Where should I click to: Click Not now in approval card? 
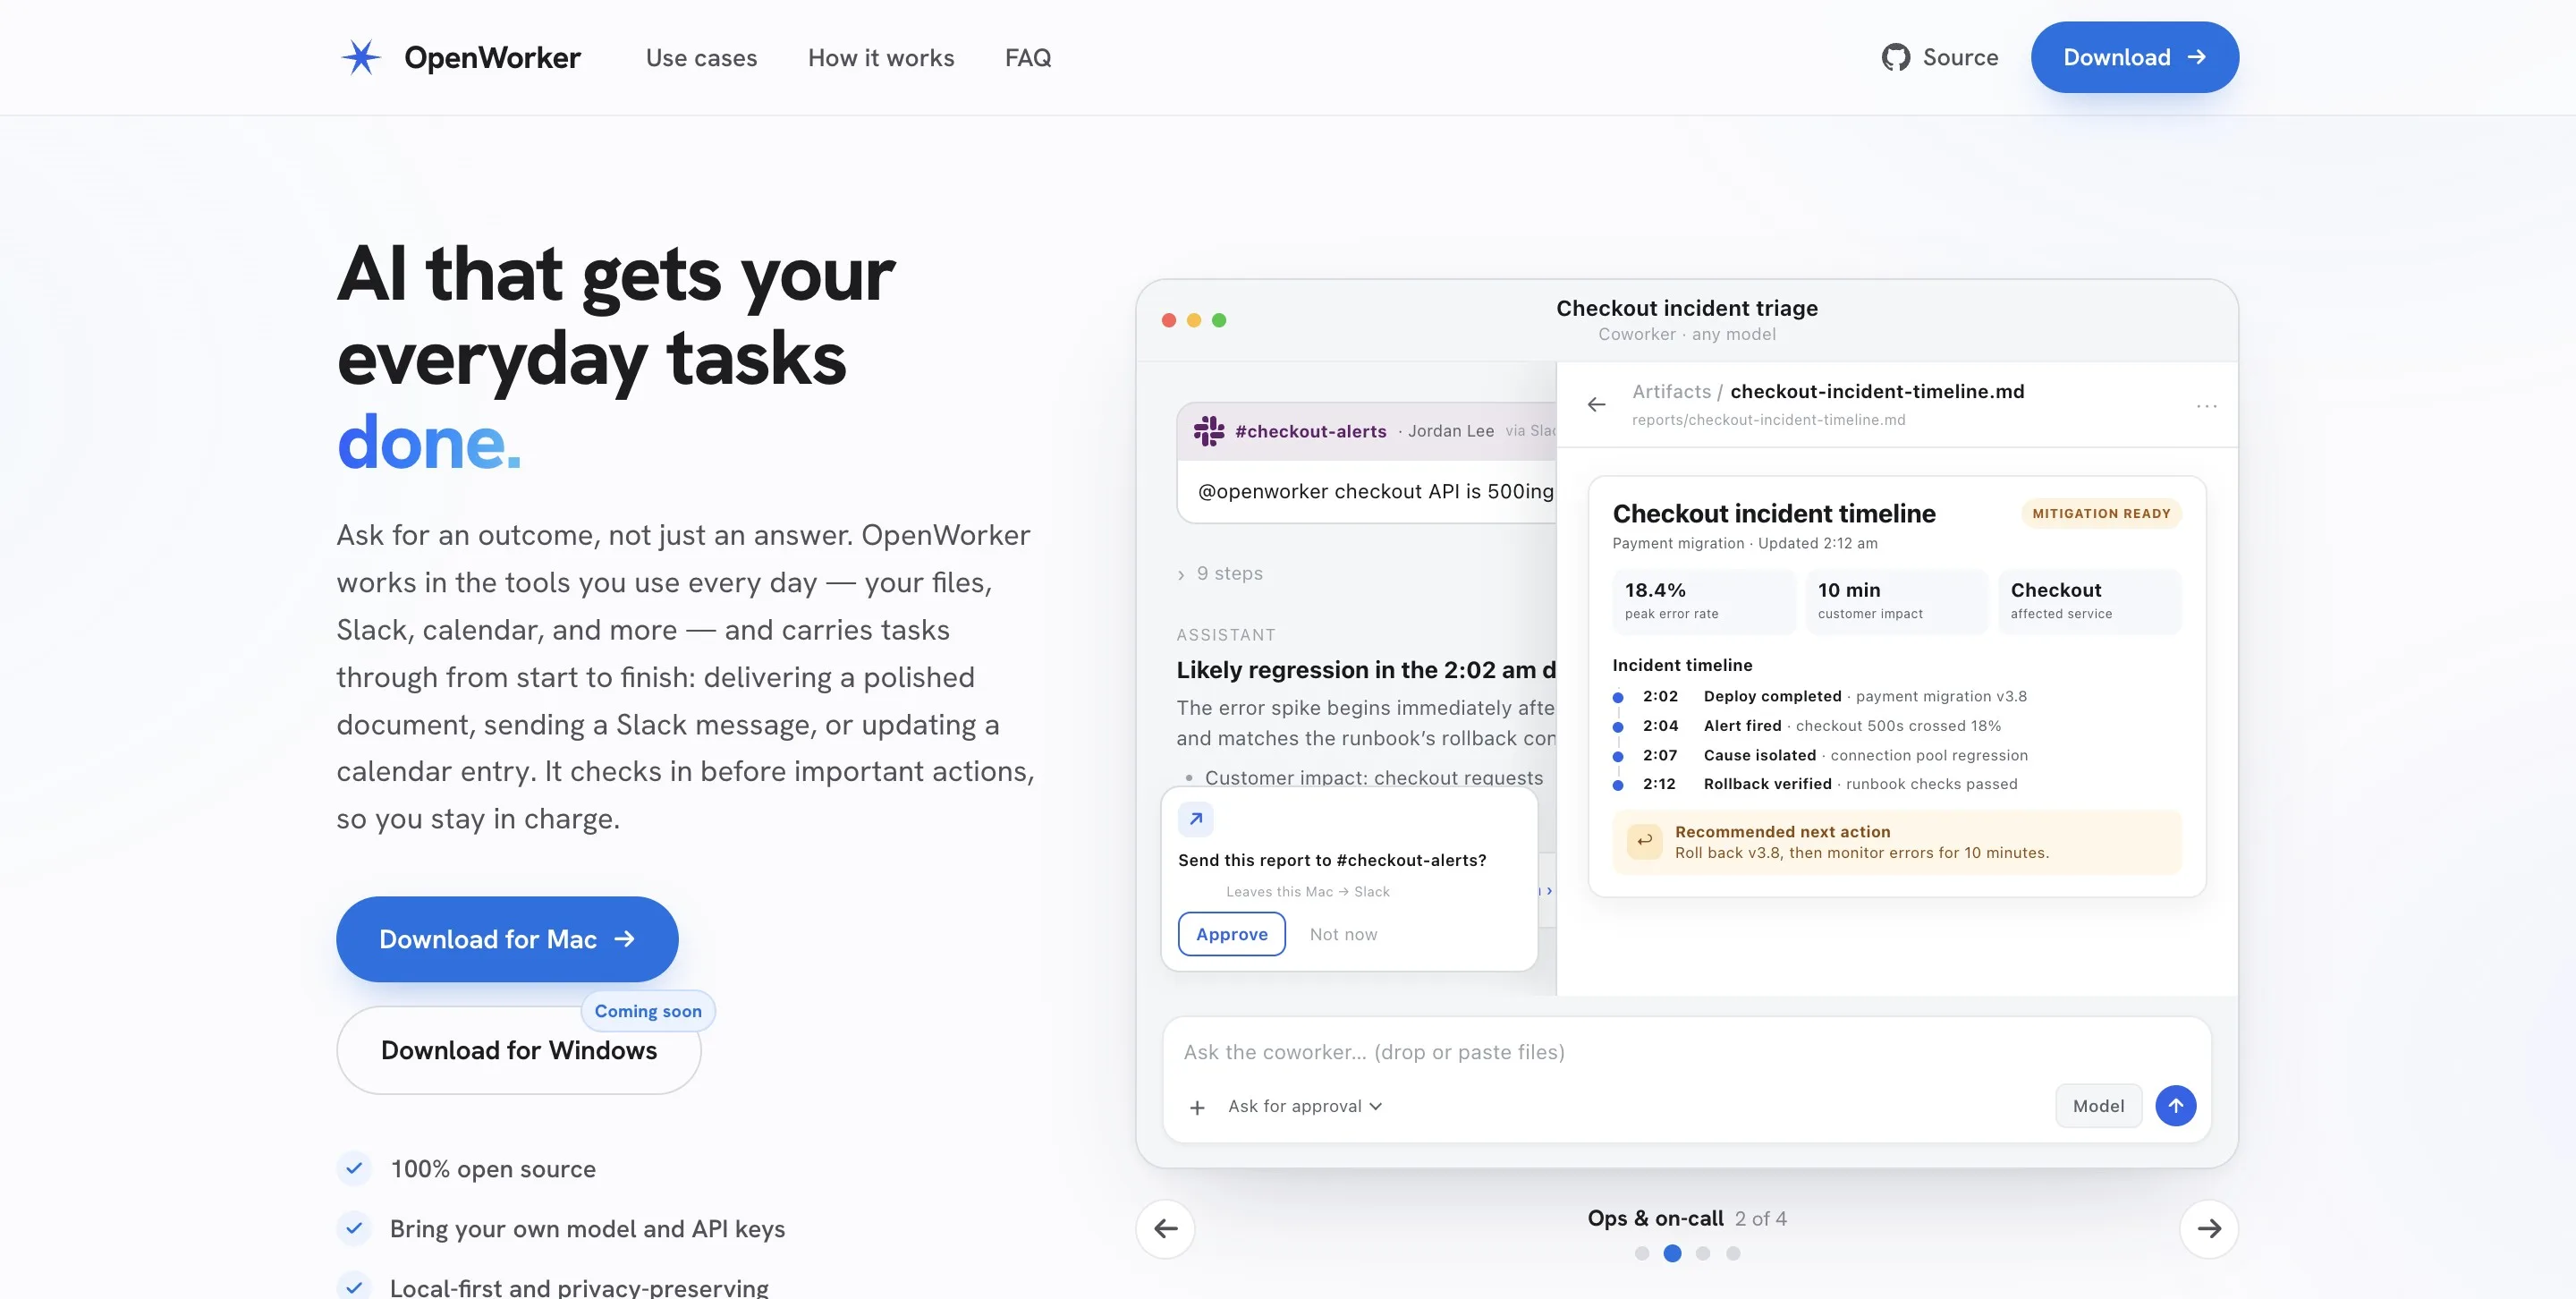tap(1343, 934)
